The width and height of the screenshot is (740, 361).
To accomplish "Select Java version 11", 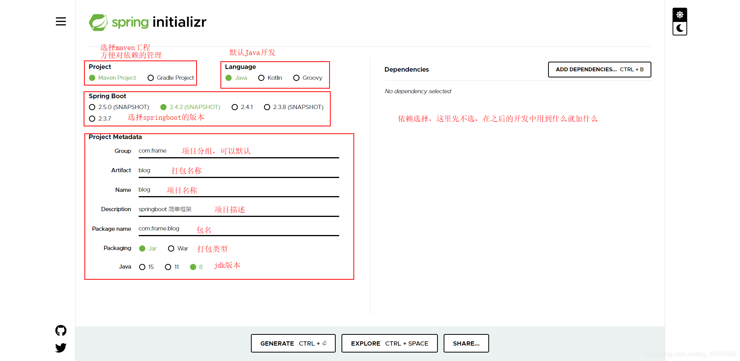I will pos(168,267).
